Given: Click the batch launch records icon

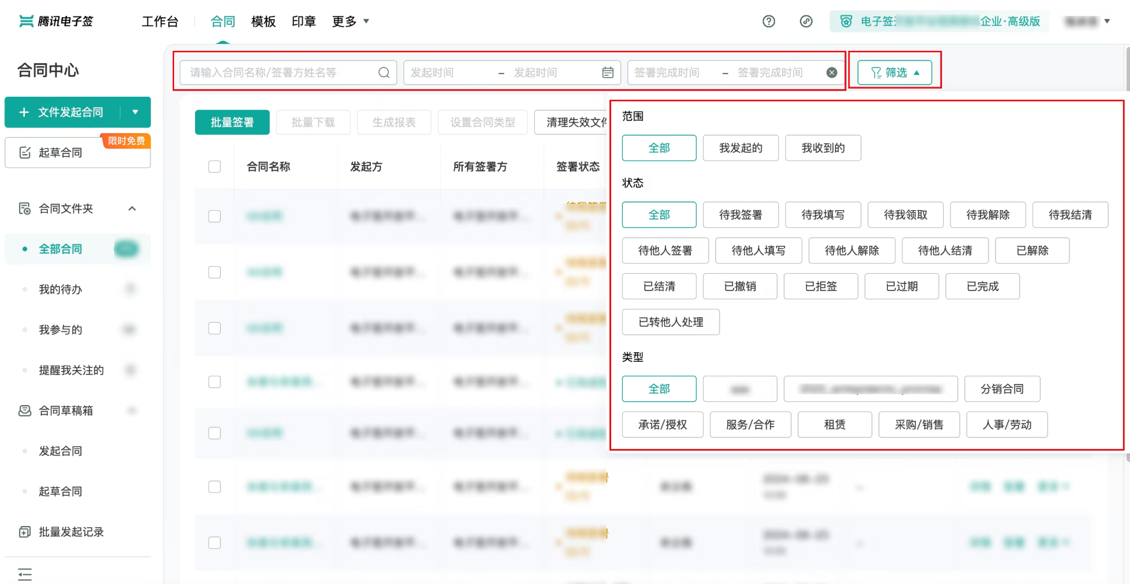Looking at the screenshot, I should [x=25, y=532].
